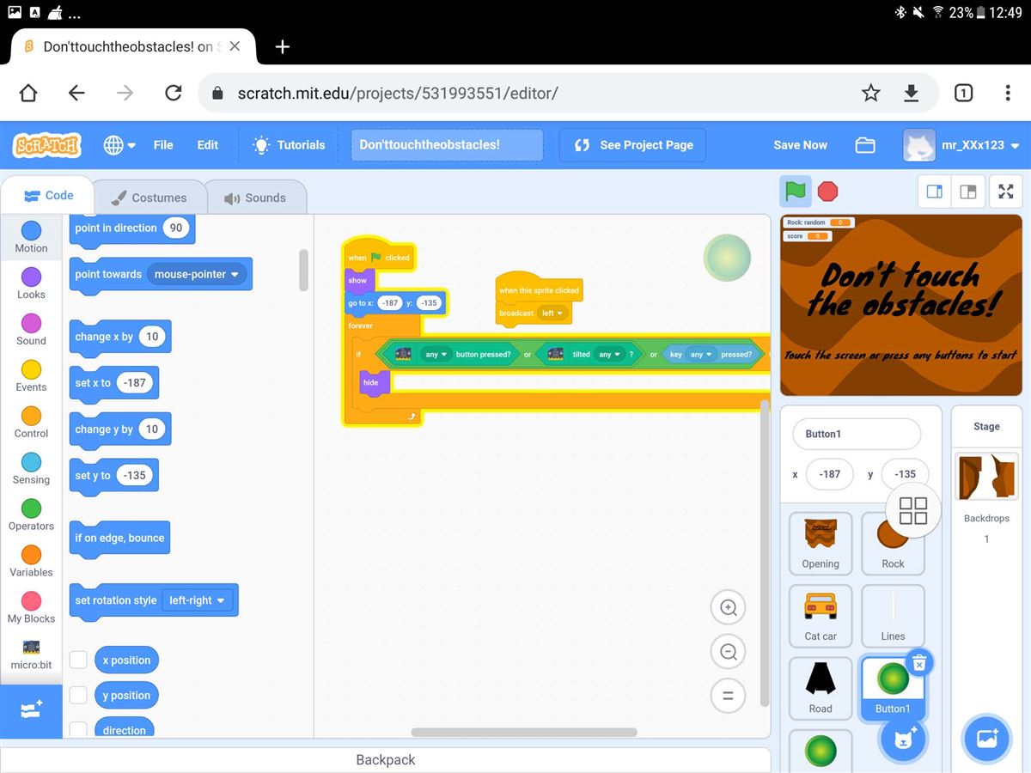The image size is (1031, 773).
Task: Open the File menu
Action: click(163, 145)
